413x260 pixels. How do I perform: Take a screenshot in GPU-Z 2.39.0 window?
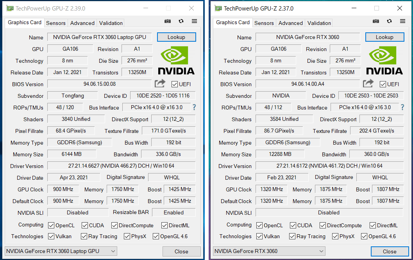pos(168,21)
